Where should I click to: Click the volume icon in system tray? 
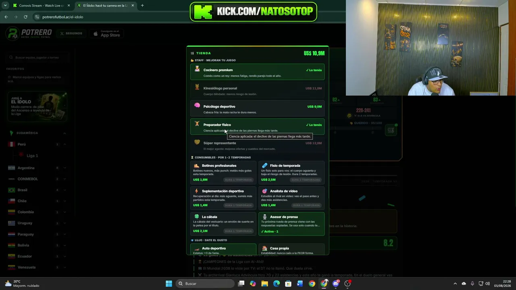tap(487, 284)
